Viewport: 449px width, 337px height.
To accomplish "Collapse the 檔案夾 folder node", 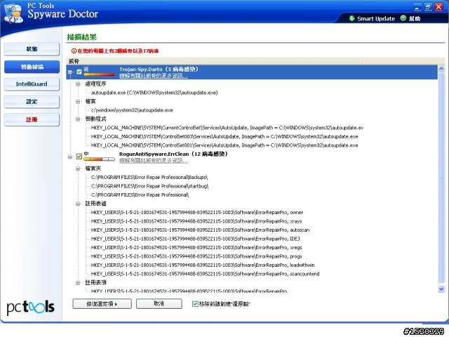I will (78, 168).
